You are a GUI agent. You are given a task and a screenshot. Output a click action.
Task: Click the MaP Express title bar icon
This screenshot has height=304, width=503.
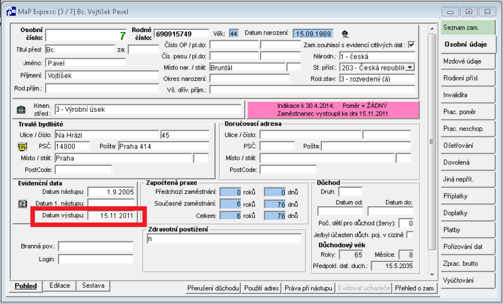coord(11,11)
